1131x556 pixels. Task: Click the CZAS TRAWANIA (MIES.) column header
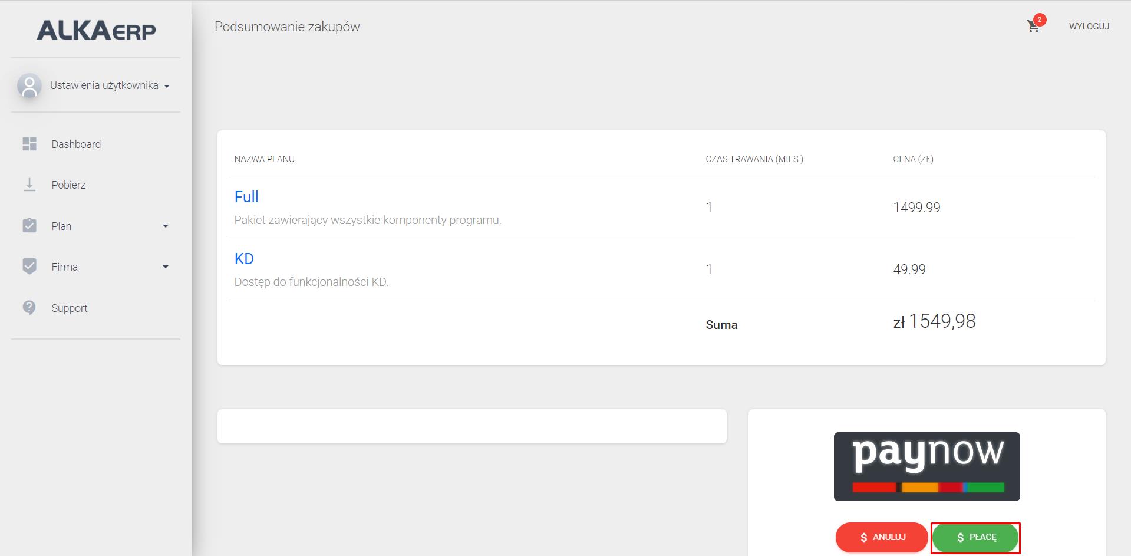click(x=754, y=159)
